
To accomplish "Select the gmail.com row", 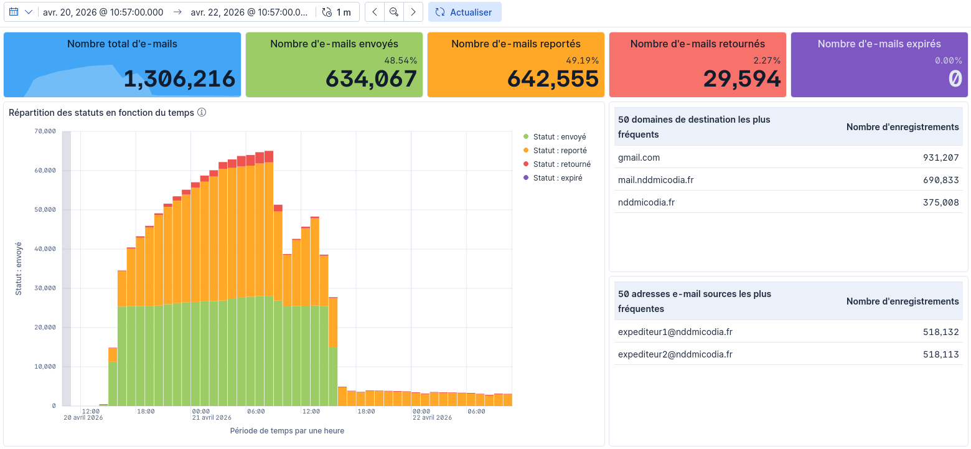I will click(789, 157).
